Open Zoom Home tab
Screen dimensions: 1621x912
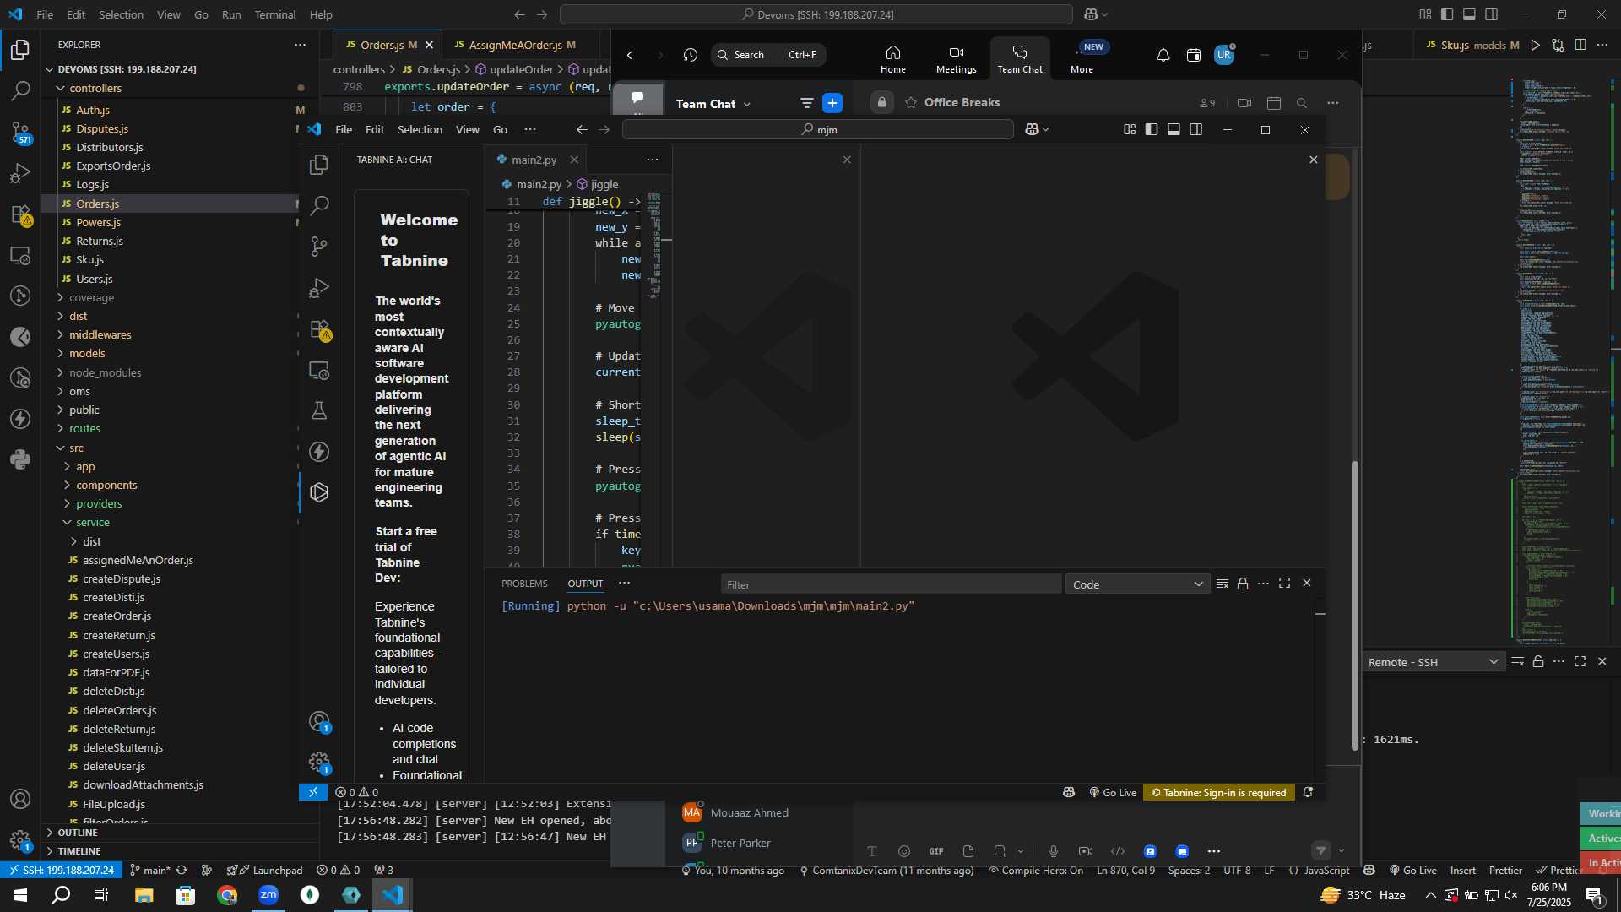[x=892, y=59]
